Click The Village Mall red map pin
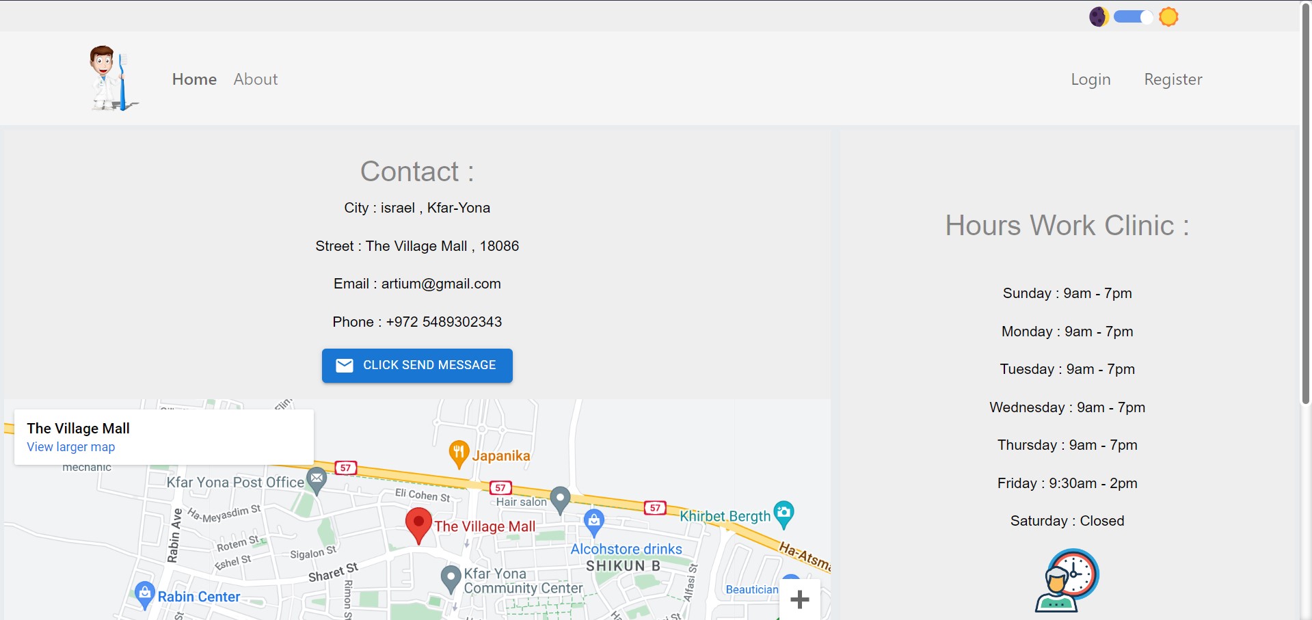1312x620 pixels. click(x=418, y=522)
